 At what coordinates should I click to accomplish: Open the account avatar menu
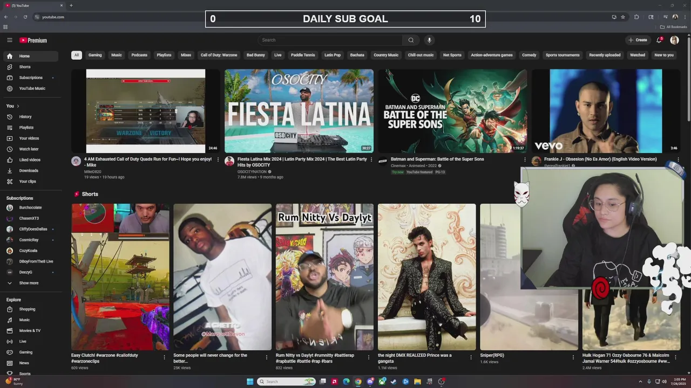[674, 40]
